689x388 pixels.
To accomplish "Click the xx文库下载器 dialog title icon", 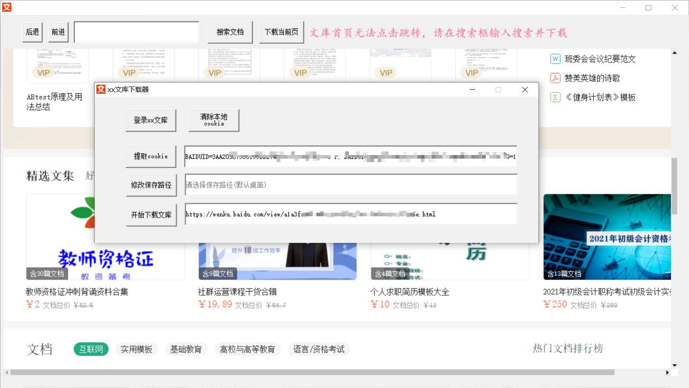I will coord(101,89).
